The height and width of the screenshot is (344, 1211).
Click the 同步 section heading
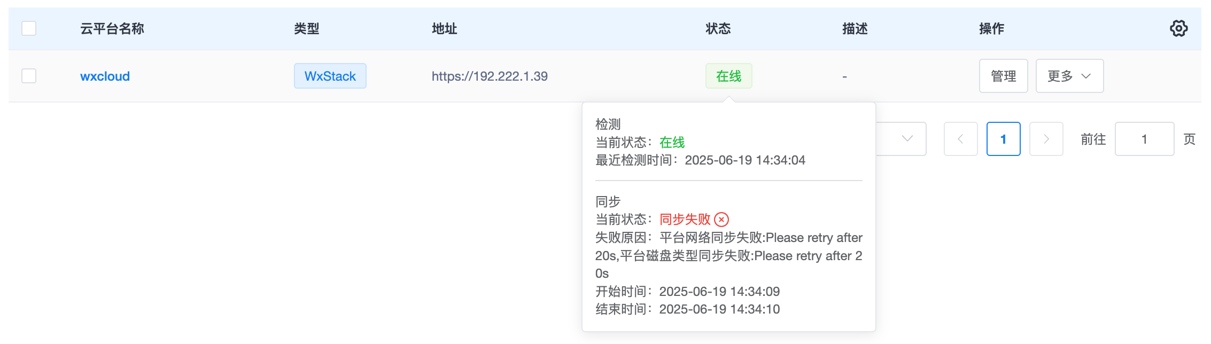point(608,202)
